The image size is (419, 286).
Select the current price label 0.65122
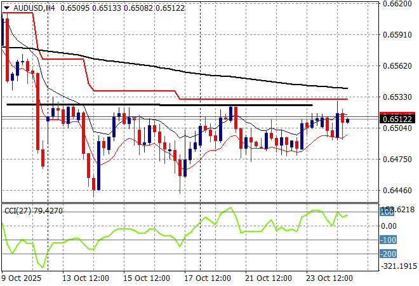pos(397,119)
